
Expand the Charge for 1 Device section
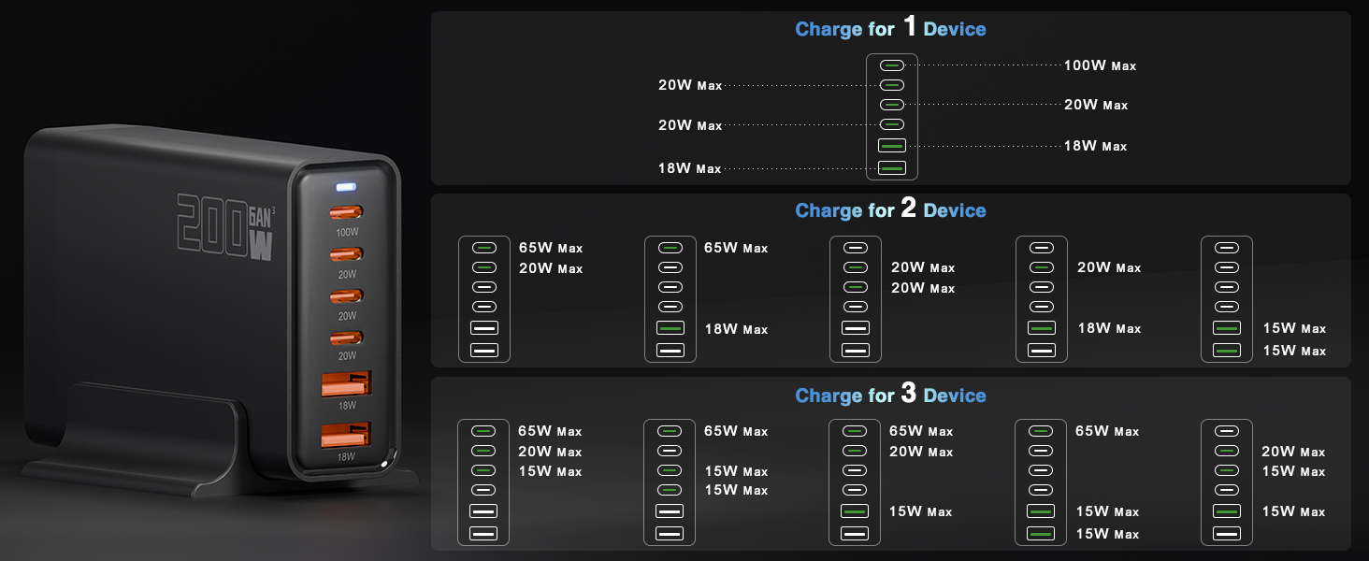coord(890,28)
